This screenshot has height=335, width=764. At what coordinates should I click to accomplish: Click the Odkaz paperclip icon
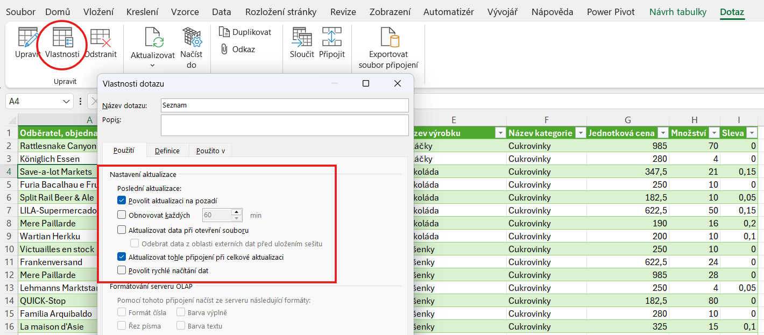pyautogui.click(x=225, y=49)
